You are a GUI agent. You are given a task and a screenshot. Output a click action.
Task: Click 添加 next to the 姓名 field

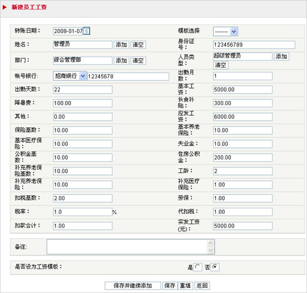(x=122, y=45)
